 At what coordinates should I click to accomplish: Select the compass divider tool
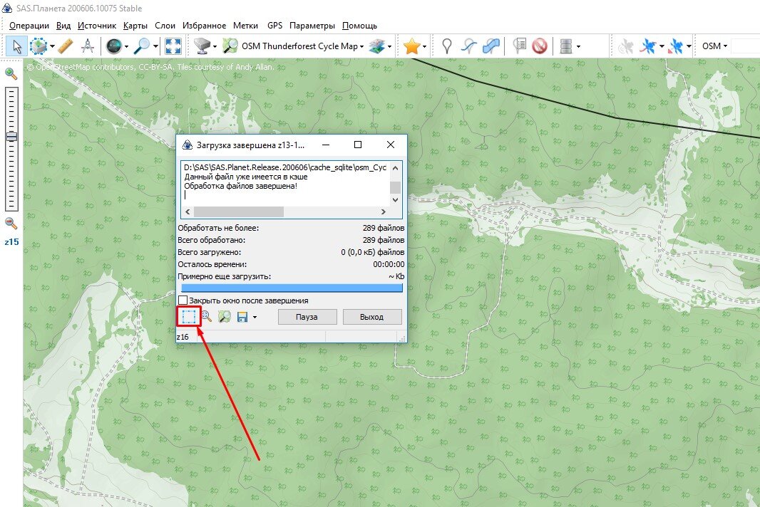coord(88,46)
